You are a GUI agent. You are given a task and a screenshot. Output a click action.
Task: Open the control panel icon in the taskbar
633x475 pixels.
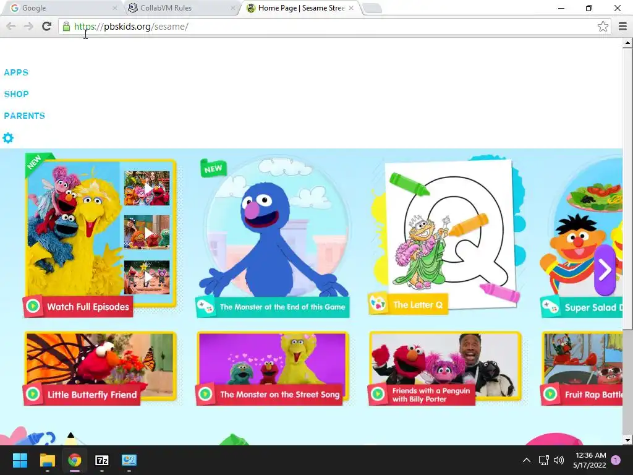pyautogui.click(x=129, y=460)
